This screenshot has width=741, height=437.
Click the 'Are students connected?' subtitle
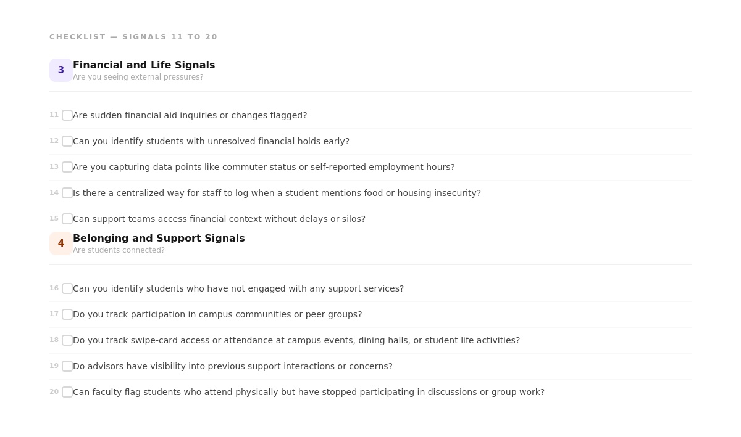pos(119,250)
